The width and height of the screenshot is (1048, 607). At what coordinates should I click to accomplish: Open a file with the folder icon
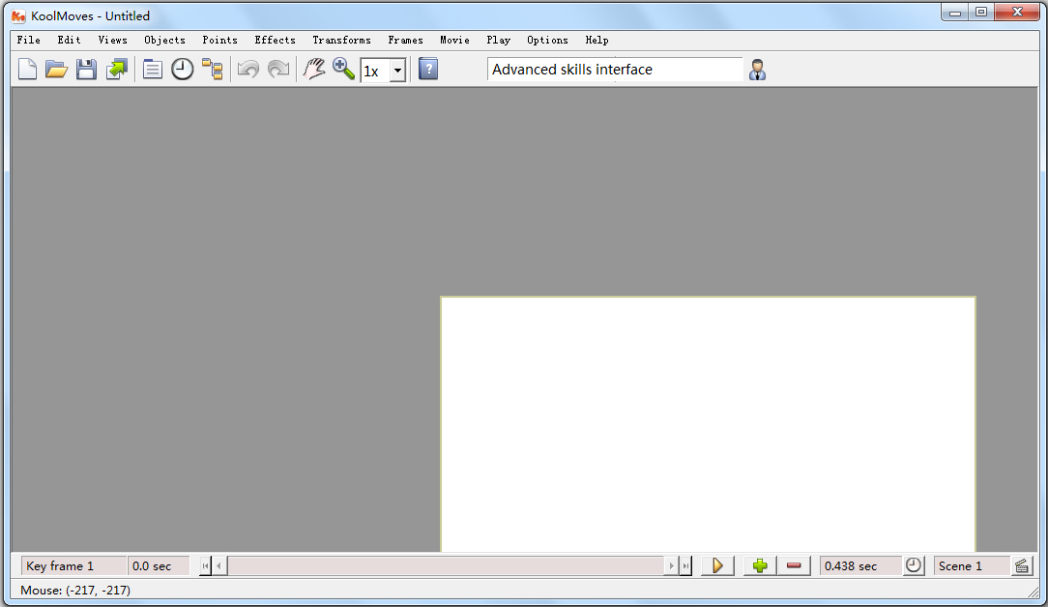point(57,69)
